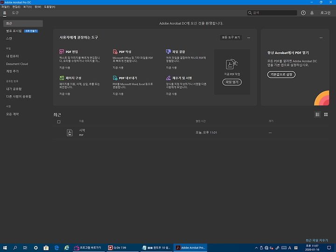Open Windows Start menu
Image resolution: width=336 pixels, height=252 pixels.
[5, 248]
